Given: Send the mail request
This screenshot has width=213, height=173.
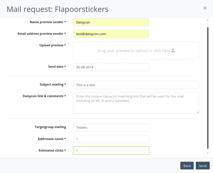Looking at the screenshot, I should [x=203, y=166].
